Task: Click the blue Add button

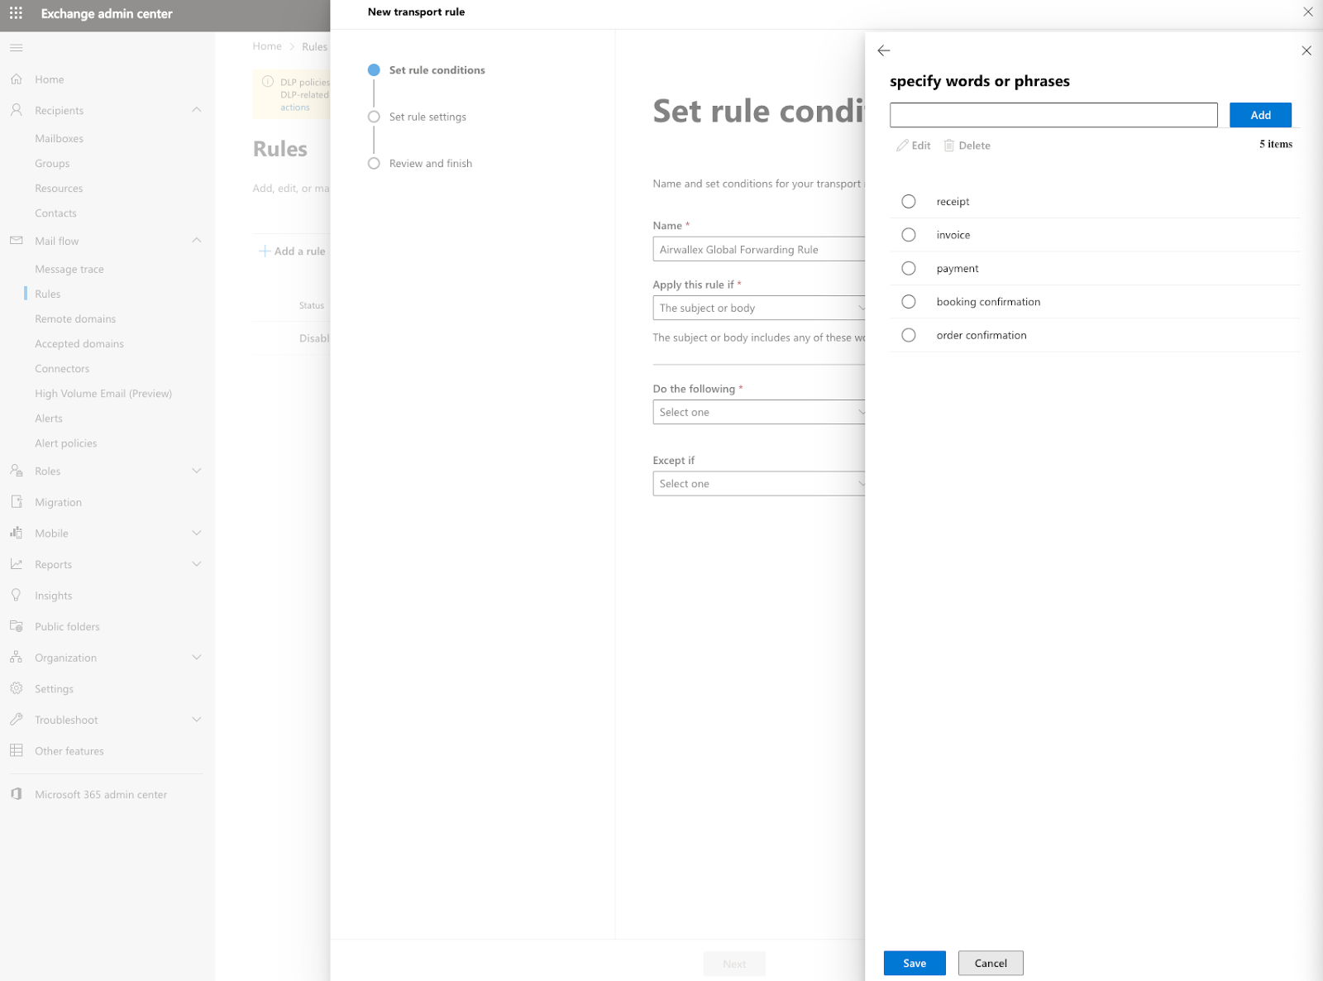Action: point(1259,115)
